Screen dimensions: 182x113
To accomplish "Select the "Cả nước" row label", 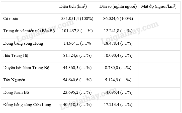I will 11,19.
